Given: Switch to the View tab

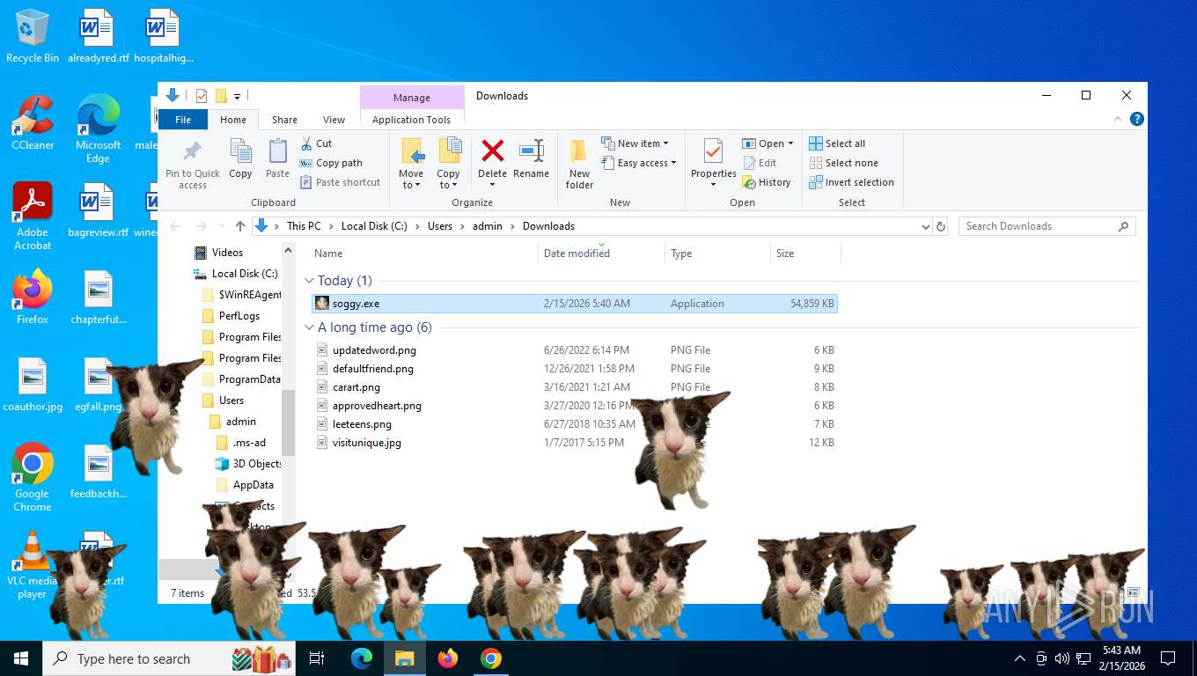Looking at the screenshot, I should 334,120.
